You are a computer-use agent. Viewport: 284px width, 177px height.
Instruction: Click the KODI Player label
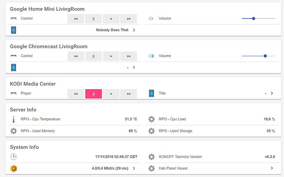coord(26,93)
